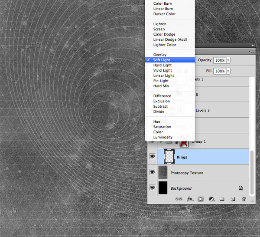The height and width of the screenshot is (237, 260).
Task: Click the Opacity percentage field
Action: [219, 60]
